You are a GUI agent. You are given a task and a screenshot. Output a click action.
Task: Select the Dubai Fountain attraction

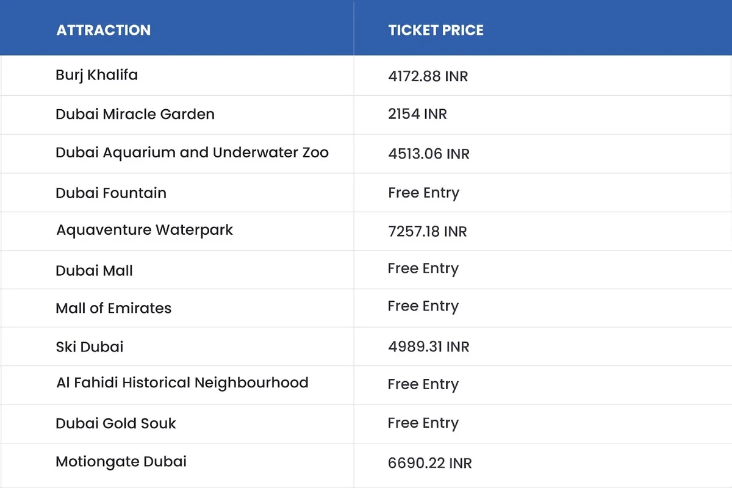point(111,193)
